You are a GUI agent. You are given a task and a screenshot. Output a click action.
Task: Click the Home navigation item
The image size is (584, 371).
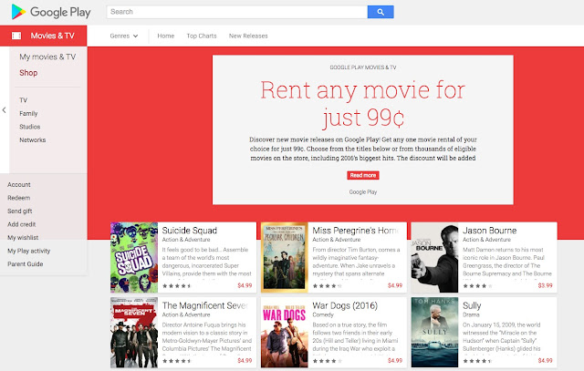[166, 36]
